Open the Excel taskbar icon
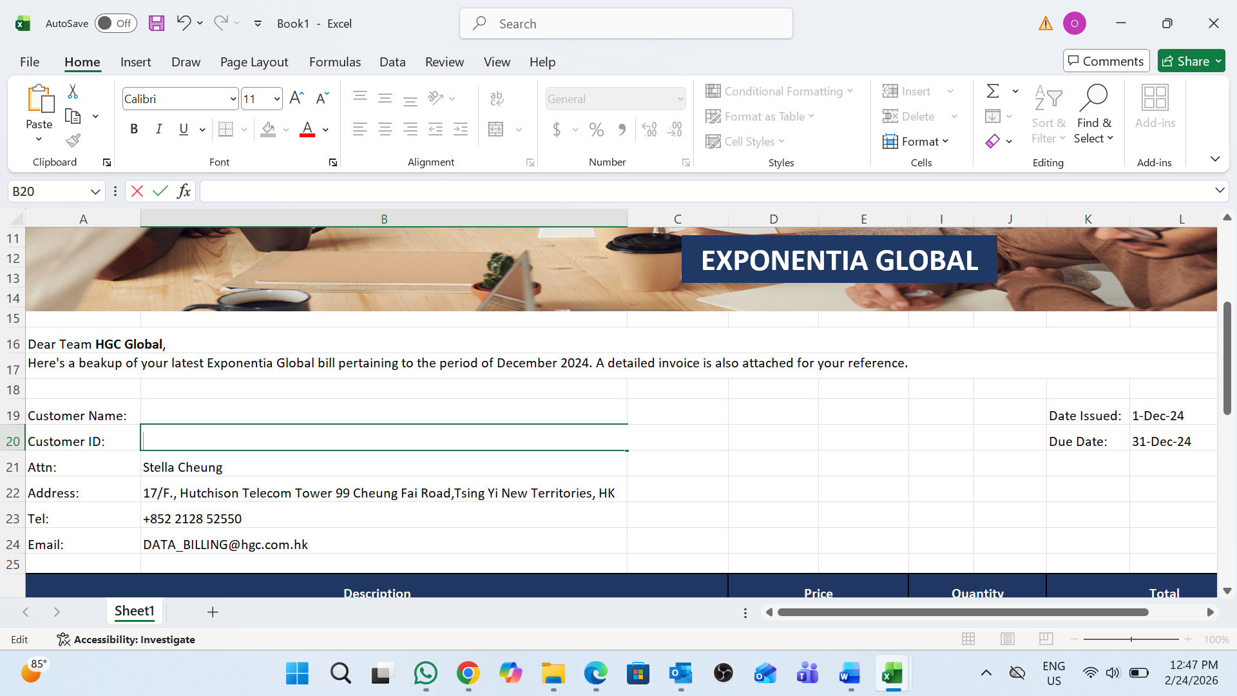 coord(892,674)
